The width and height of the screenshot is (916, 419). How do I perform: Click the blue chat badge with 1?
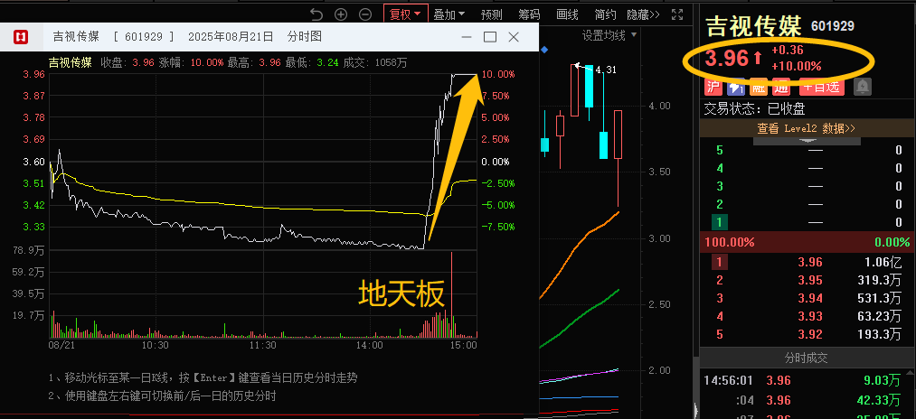coord(735,87)
